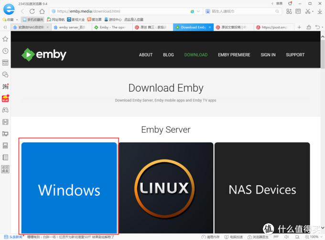Go to browser home page icon
This screenshot has width=325, height=240.
(42, 11)
